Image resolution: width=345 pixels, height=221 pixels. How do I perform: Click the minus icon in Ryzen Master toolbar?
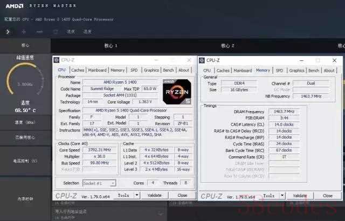click(x=39, y=32)
